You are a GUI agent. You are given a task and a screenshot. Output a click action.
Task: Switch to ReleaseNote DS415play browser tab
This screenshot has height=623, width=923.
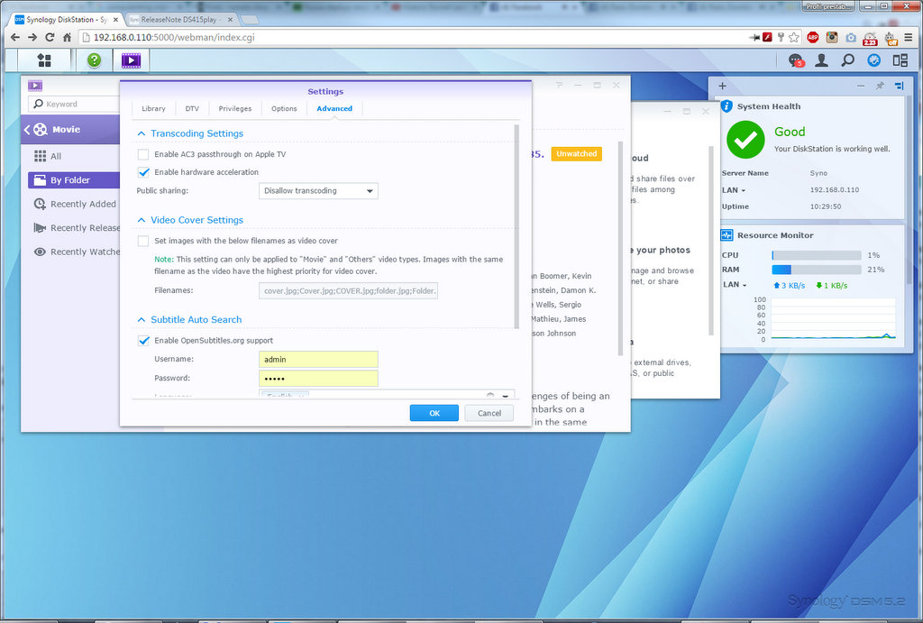pos(178,20)
